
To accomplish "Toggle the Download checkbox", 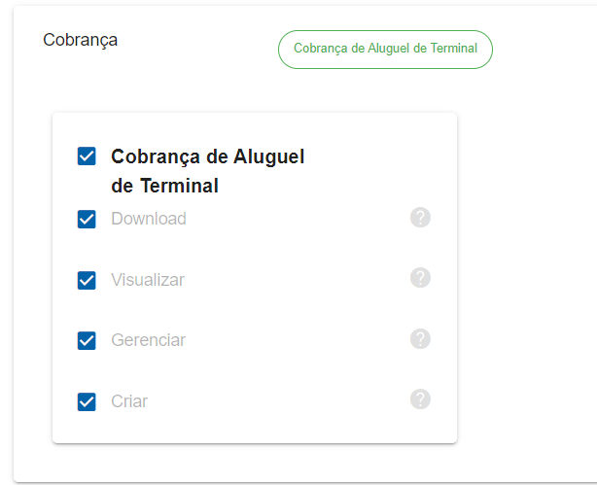I will [x=87, y=219].
